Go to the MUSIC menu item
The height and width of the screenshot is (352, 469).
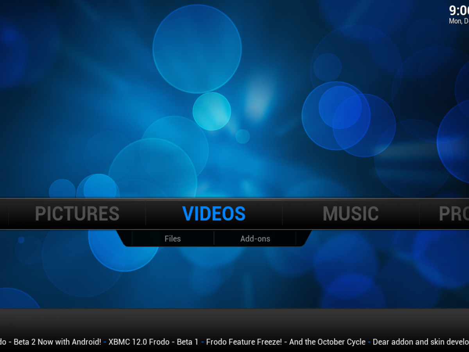coord(351,214)
